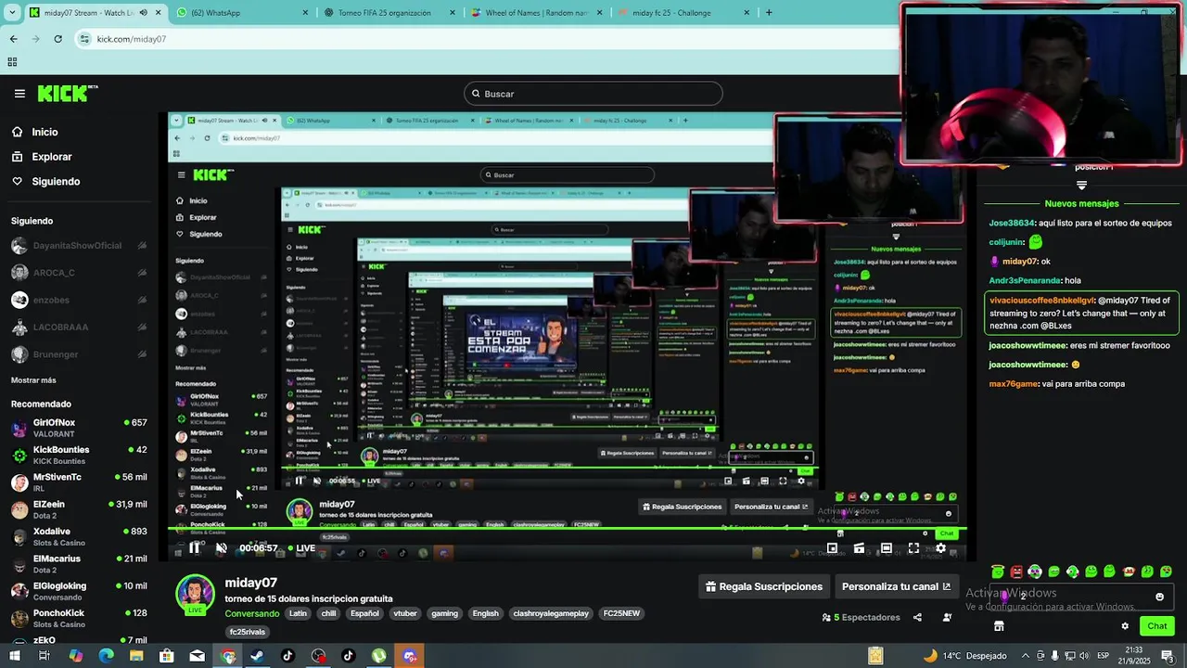The image size is (1187, 668).
Task: Click Regala Suscripciones button
Action: (764, 586)
